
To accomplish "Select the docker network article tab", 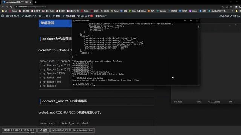I will [x=17, y=2].
